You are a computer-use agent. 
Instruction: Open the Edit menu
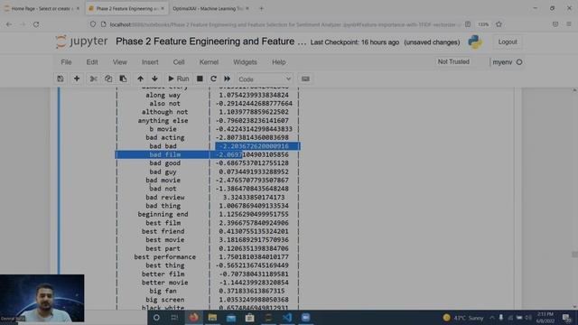point(92,62)
